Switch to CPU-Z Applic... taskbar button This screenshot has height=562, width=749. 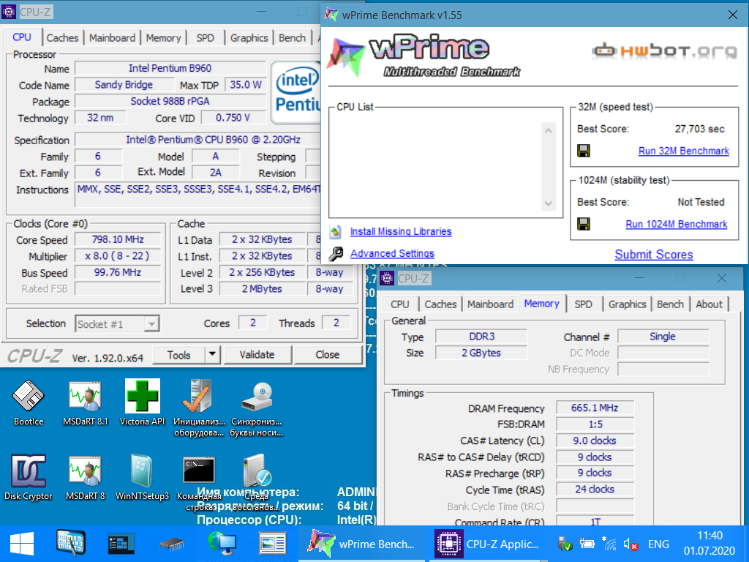tap(488, 544)
